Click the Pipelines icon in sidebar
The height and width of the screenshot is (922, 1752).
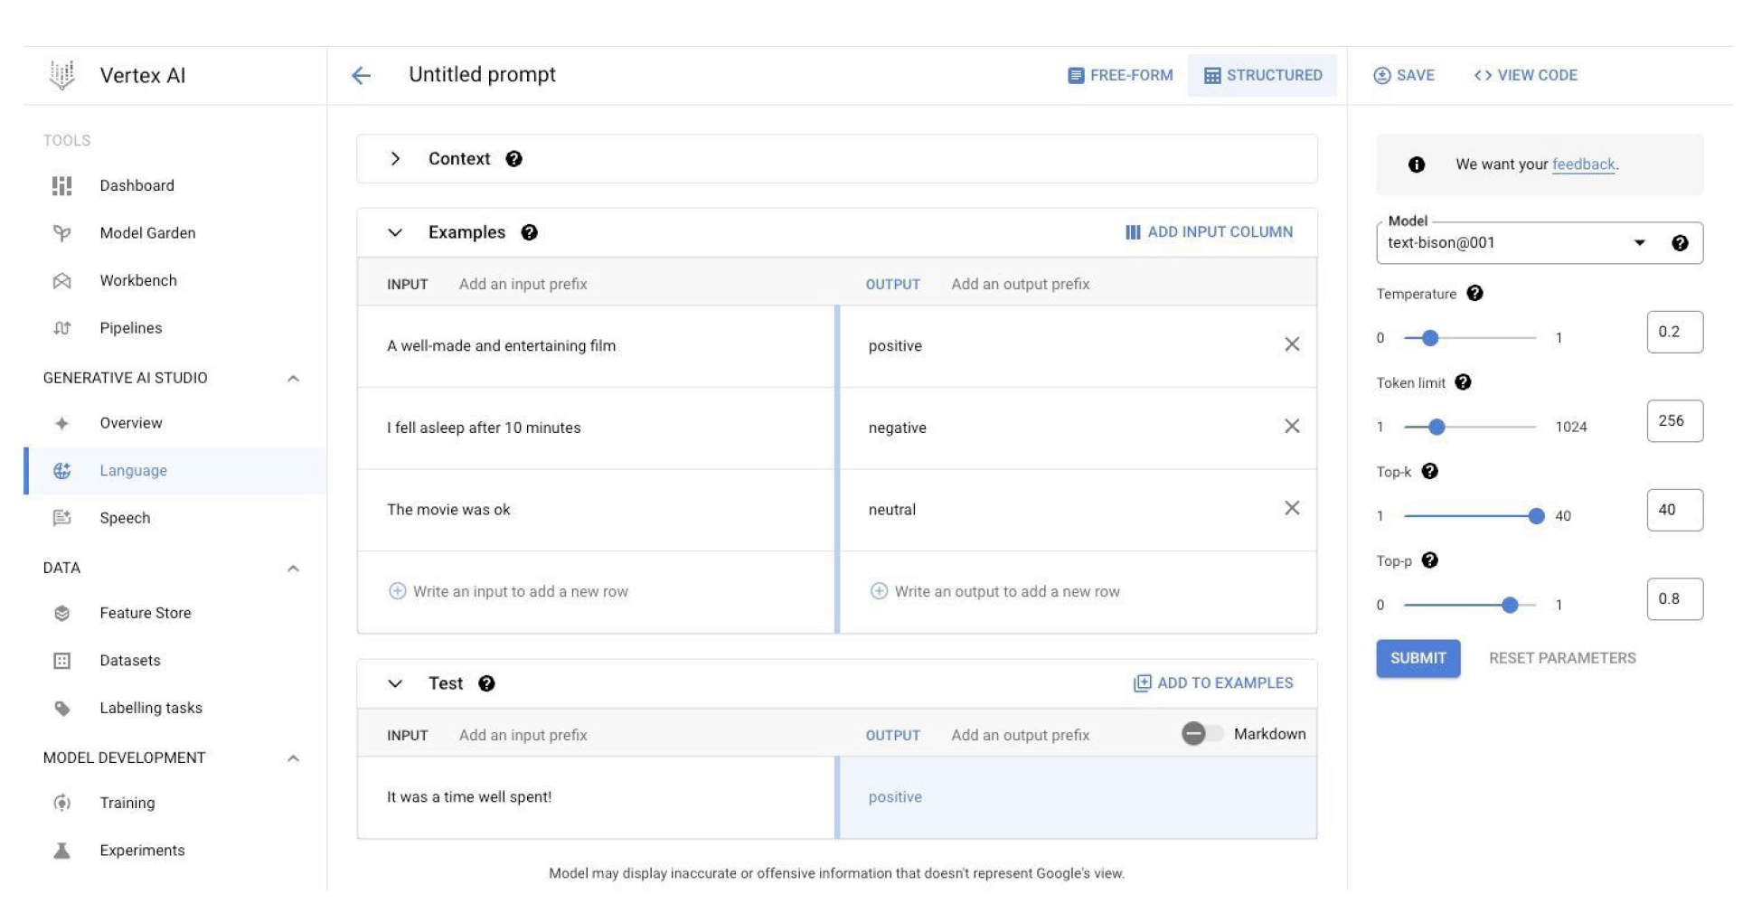coord(61,328)
